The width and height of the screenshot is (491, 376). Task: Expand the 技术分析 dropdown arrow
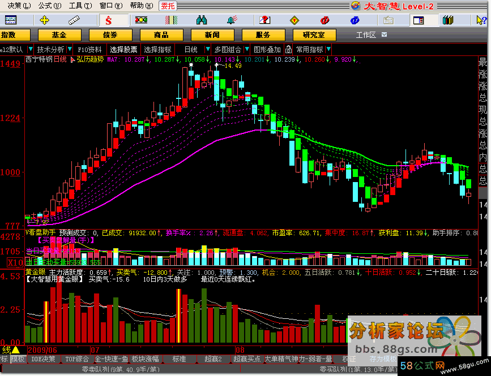tap(70, 49)
